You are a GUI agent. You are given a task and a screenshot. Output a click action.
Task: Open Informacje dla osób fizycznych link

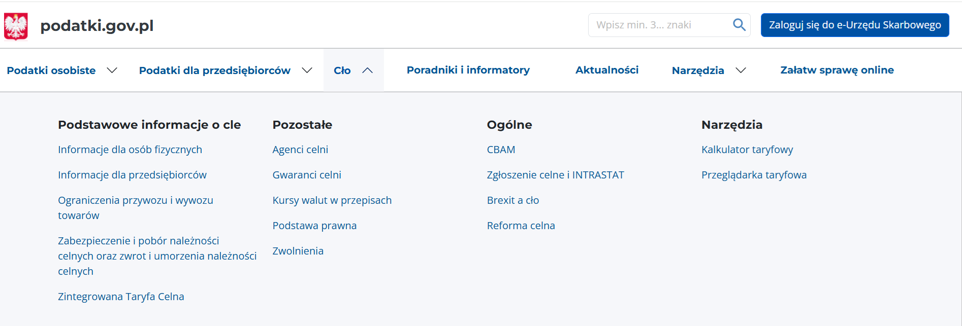(x=130, y=150)
